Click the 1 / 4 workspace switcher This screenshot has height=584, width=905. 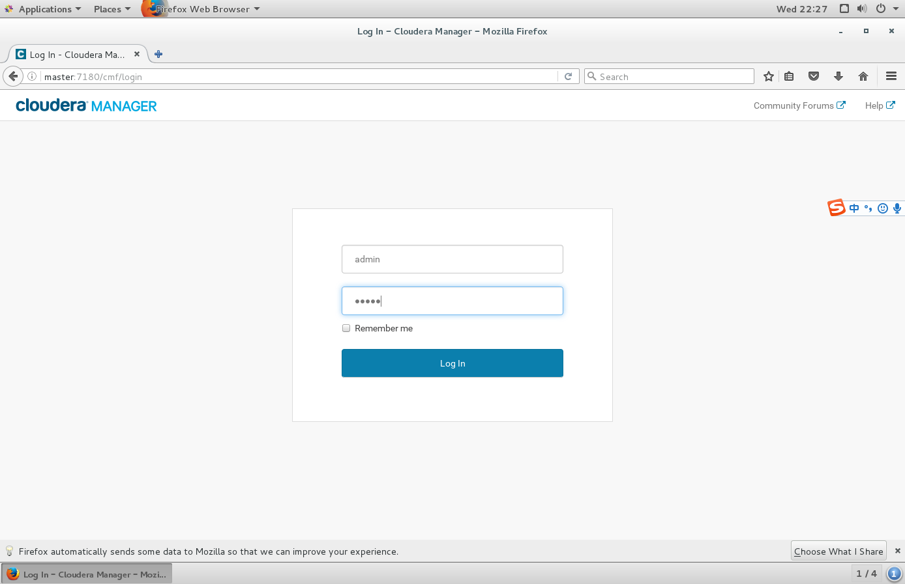867,574
